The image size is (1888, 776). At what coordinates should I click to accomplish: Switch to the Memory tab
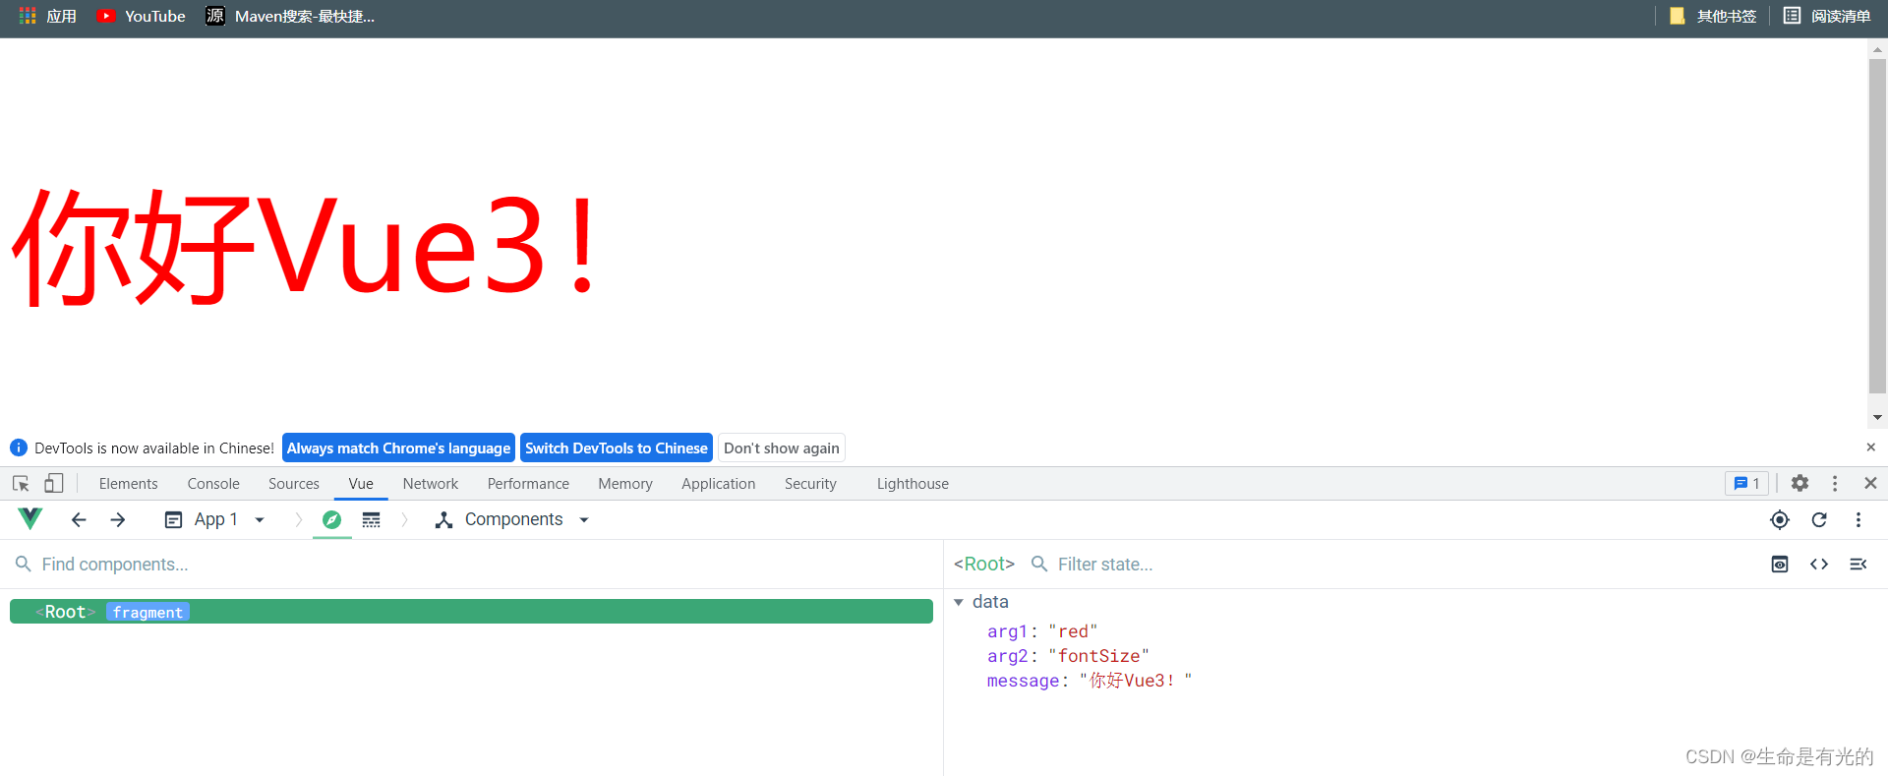625,483
